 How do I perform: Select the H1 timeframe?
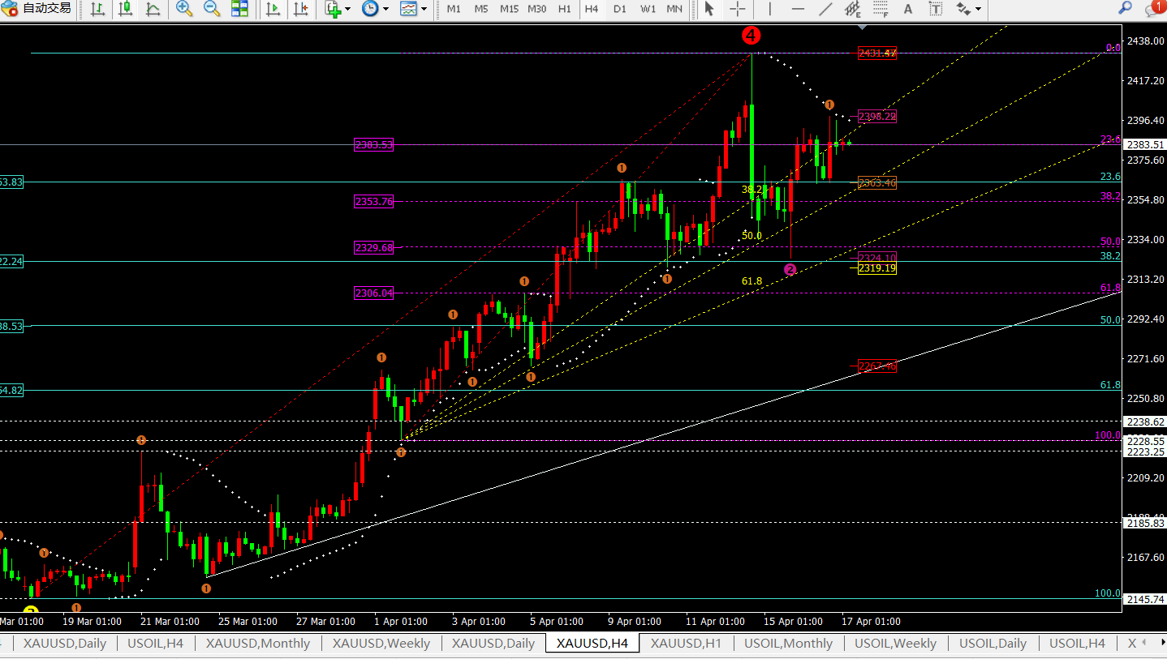click(565, 9)
